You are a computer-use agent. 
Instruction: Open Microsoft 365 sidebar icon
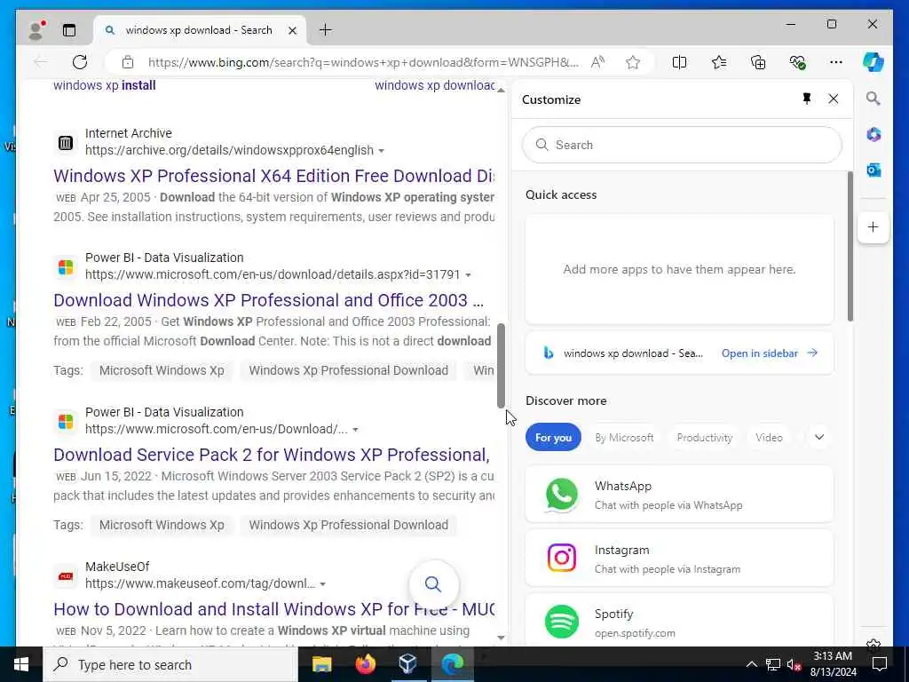(873, 135)
